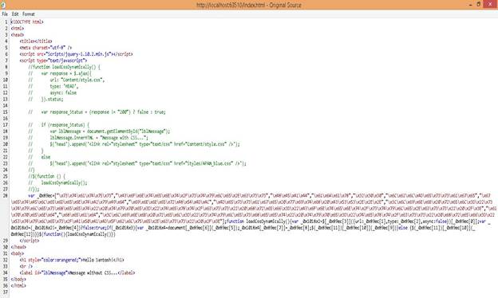498x298 pixels.
Task: Click the opening body tag line
Action: coord(18,253)
